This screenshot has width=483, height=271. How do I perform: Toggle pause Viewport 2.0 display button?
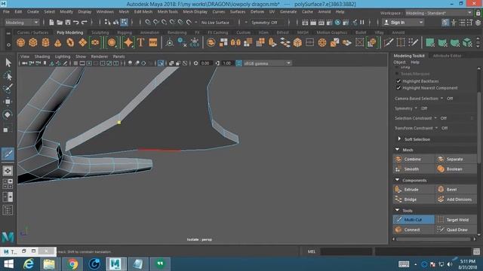point(362,23)
